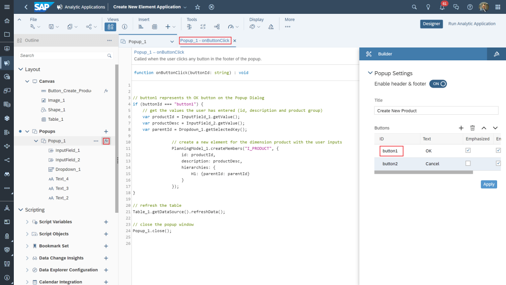
Task: Uncheck Emphasized for the OK button
Action: point(468,150)
